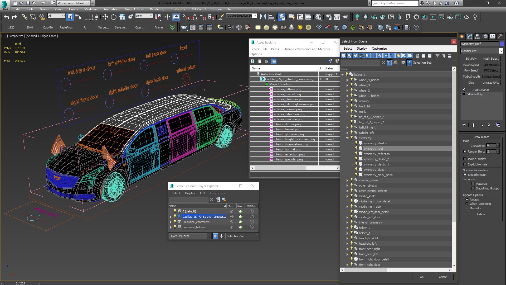
Task: Toggle the Isoline Display checkbox
Action: [x=465, y=159]
